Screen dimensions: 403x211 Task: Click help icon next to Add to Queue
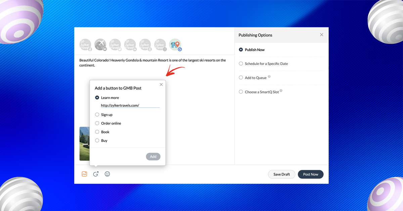pyautogui.click(x=269, y=77)
